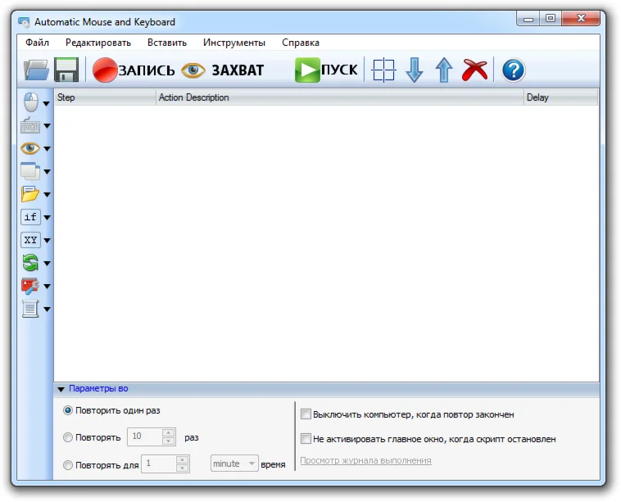Increase repeat count with spinner up arrow
This screenshot has height=502, width=621.
pyautogui.click(x=169, y=432)
